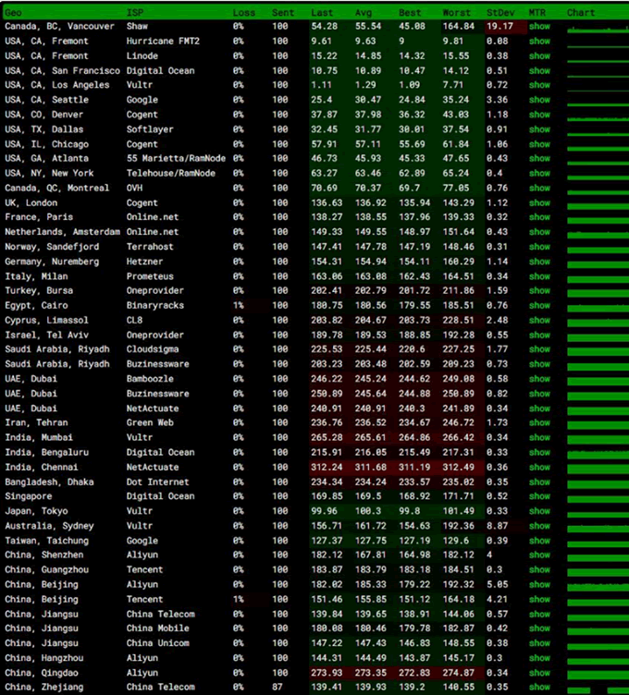Click the Chart column header
This screenshot has width=629, height=695.
click(x=581, y=13)
